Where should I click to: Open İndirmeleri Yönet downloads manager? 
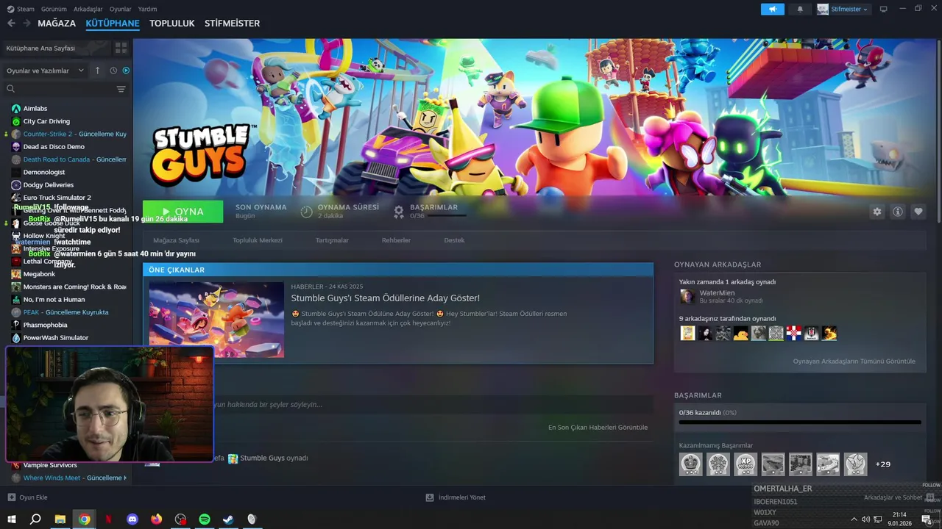456,497
